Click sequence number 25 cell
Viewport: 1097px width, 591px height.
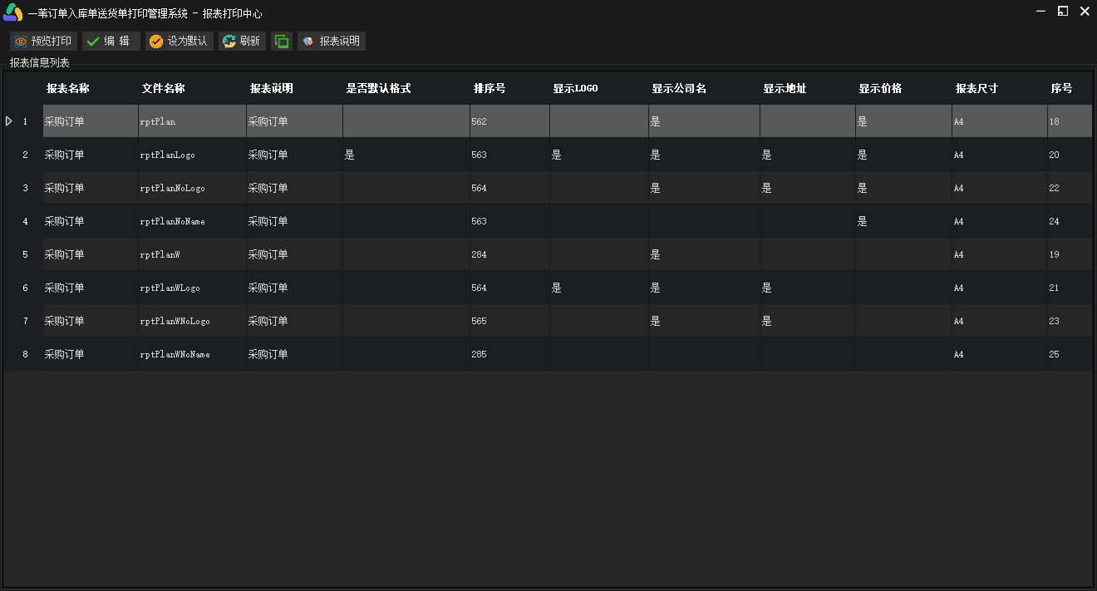[1070, 354]
